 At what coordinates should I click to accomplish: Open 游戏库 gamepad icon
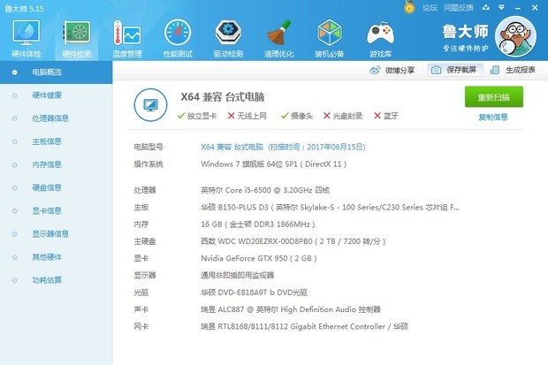[x=380, y=39]
